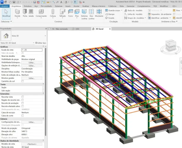Switch to the Estrutura ribbon tab
Viewport: 182px width, 148px height.
[x=28, y=6]
